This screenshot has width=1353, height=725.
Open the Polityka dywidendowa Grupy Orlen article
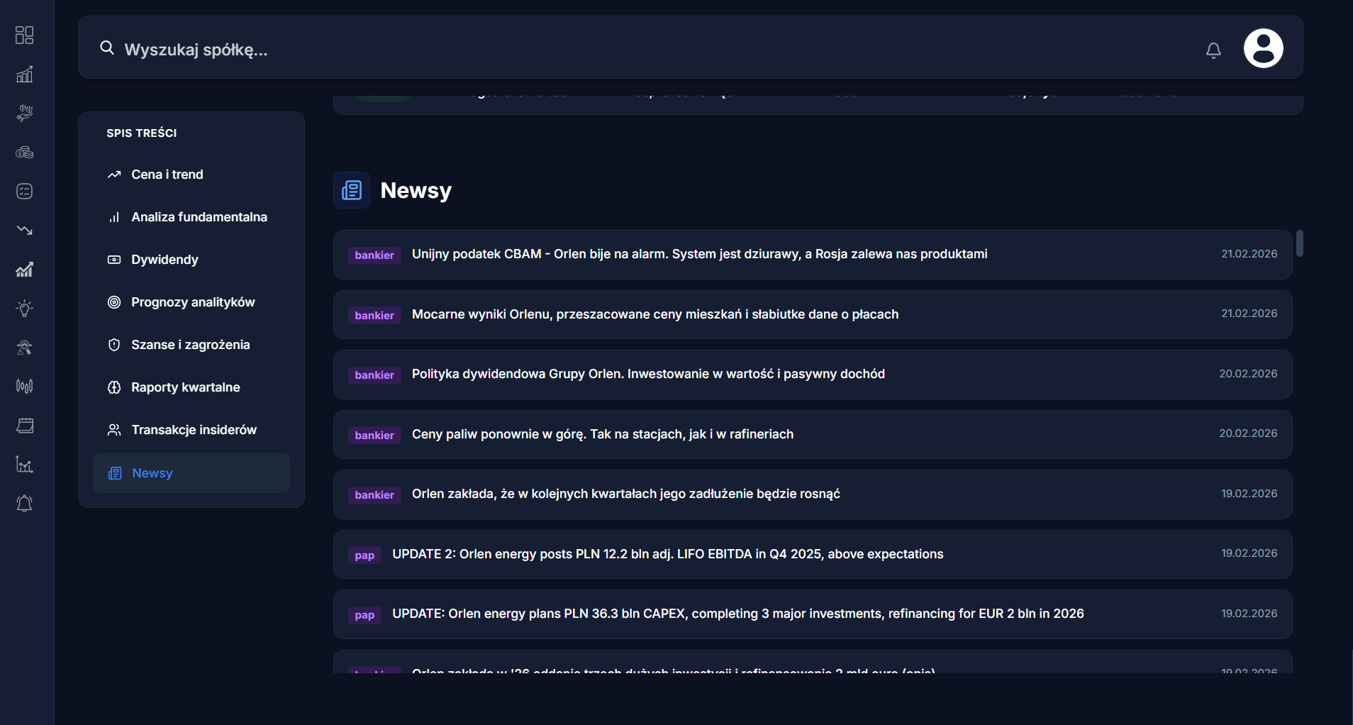[648, 374]
